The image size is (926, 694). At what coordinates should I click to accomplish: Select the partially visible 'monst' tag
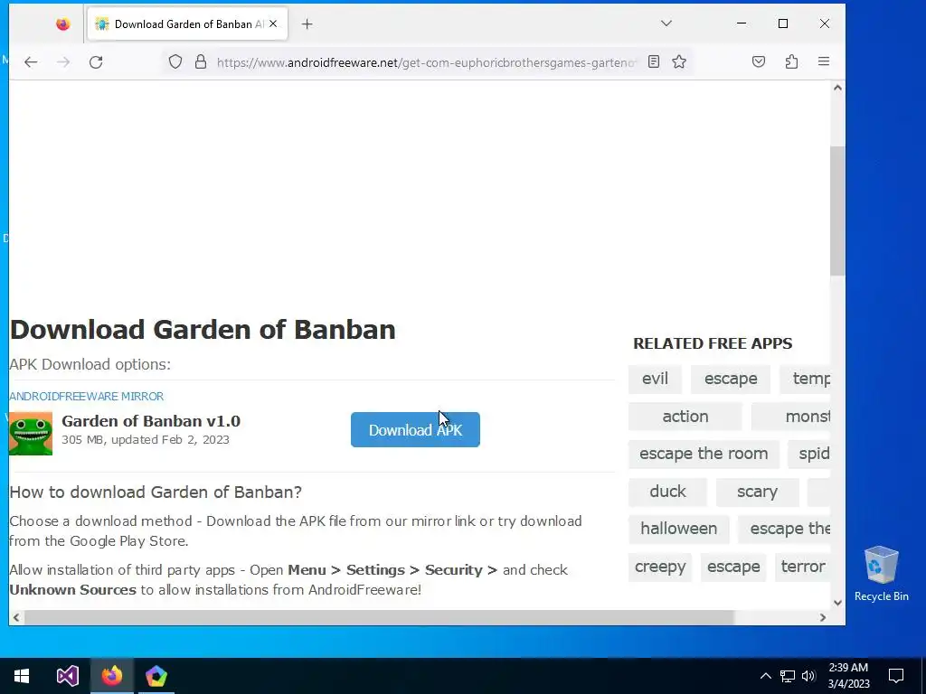[790, 416]
